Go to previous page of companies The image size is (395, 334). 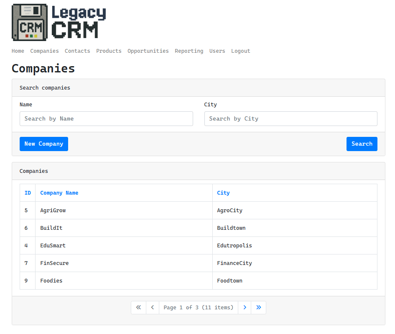[153, 308]
